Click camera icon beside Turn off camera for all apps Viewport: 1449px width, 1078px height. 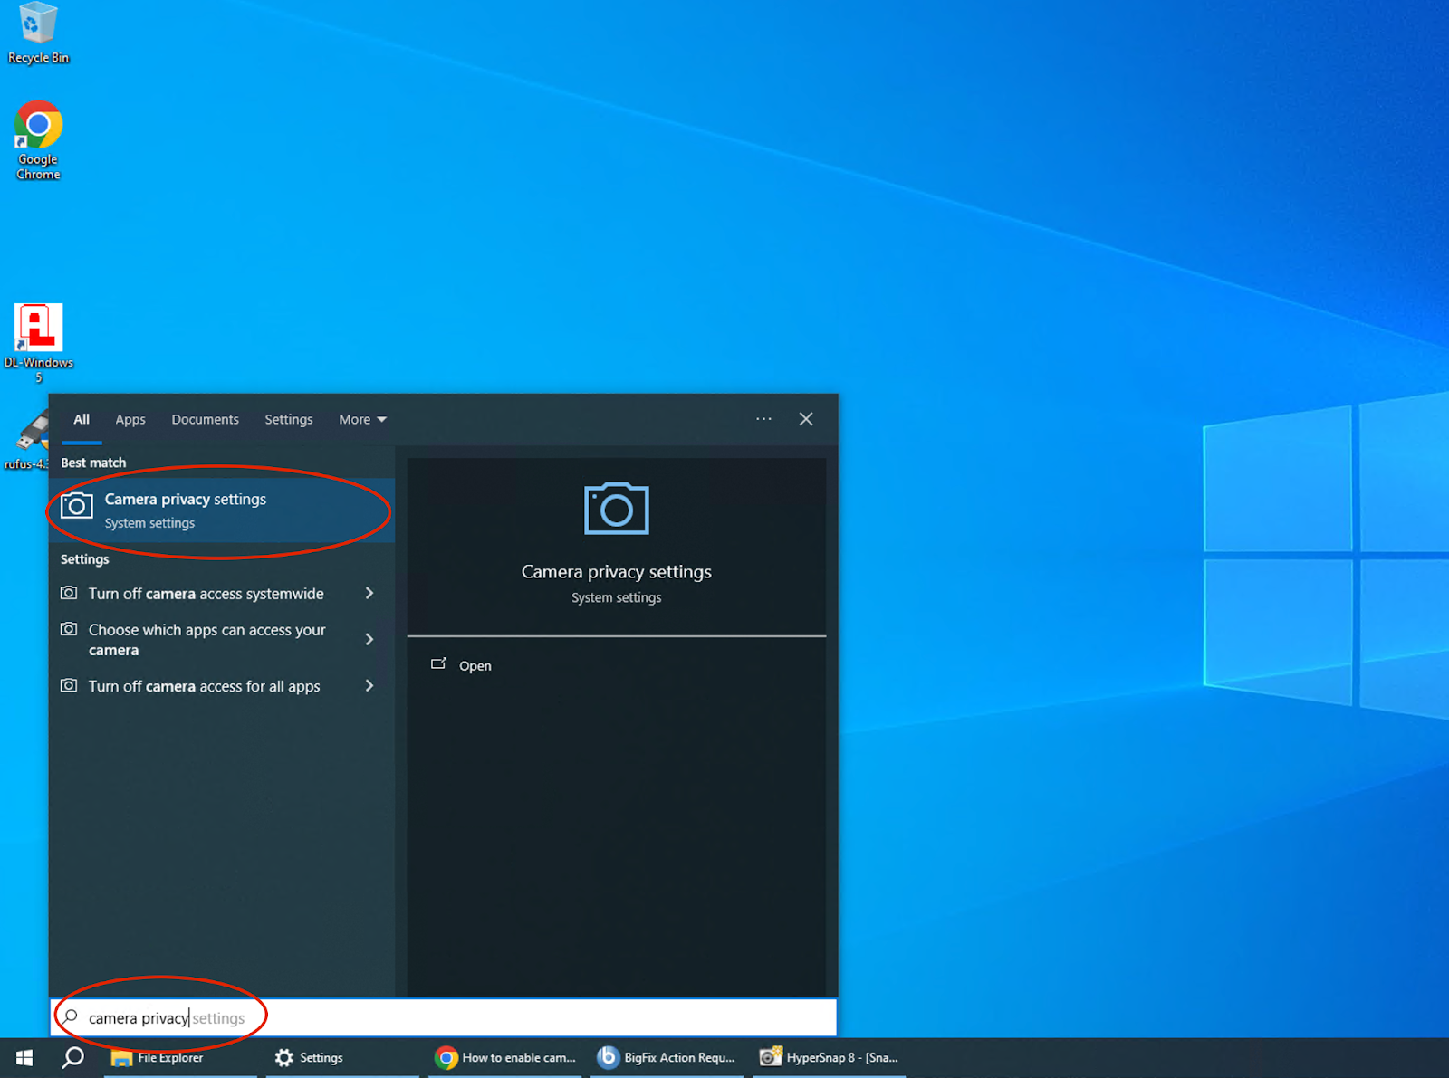pos(69,685)
